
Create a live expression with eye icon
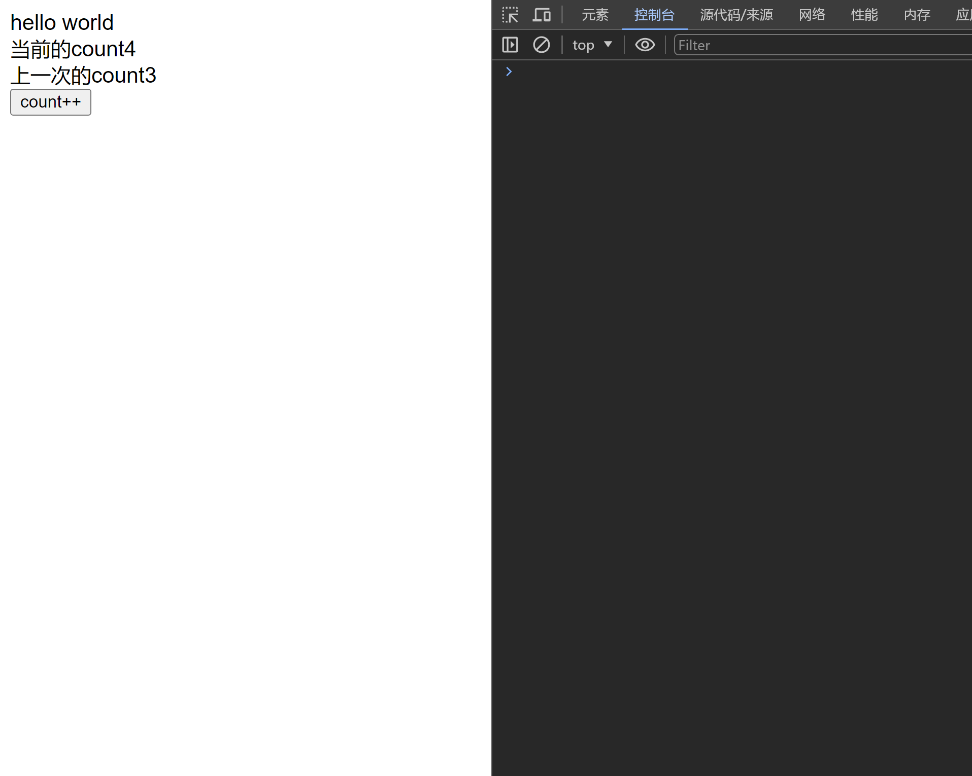tap(645, 45)
